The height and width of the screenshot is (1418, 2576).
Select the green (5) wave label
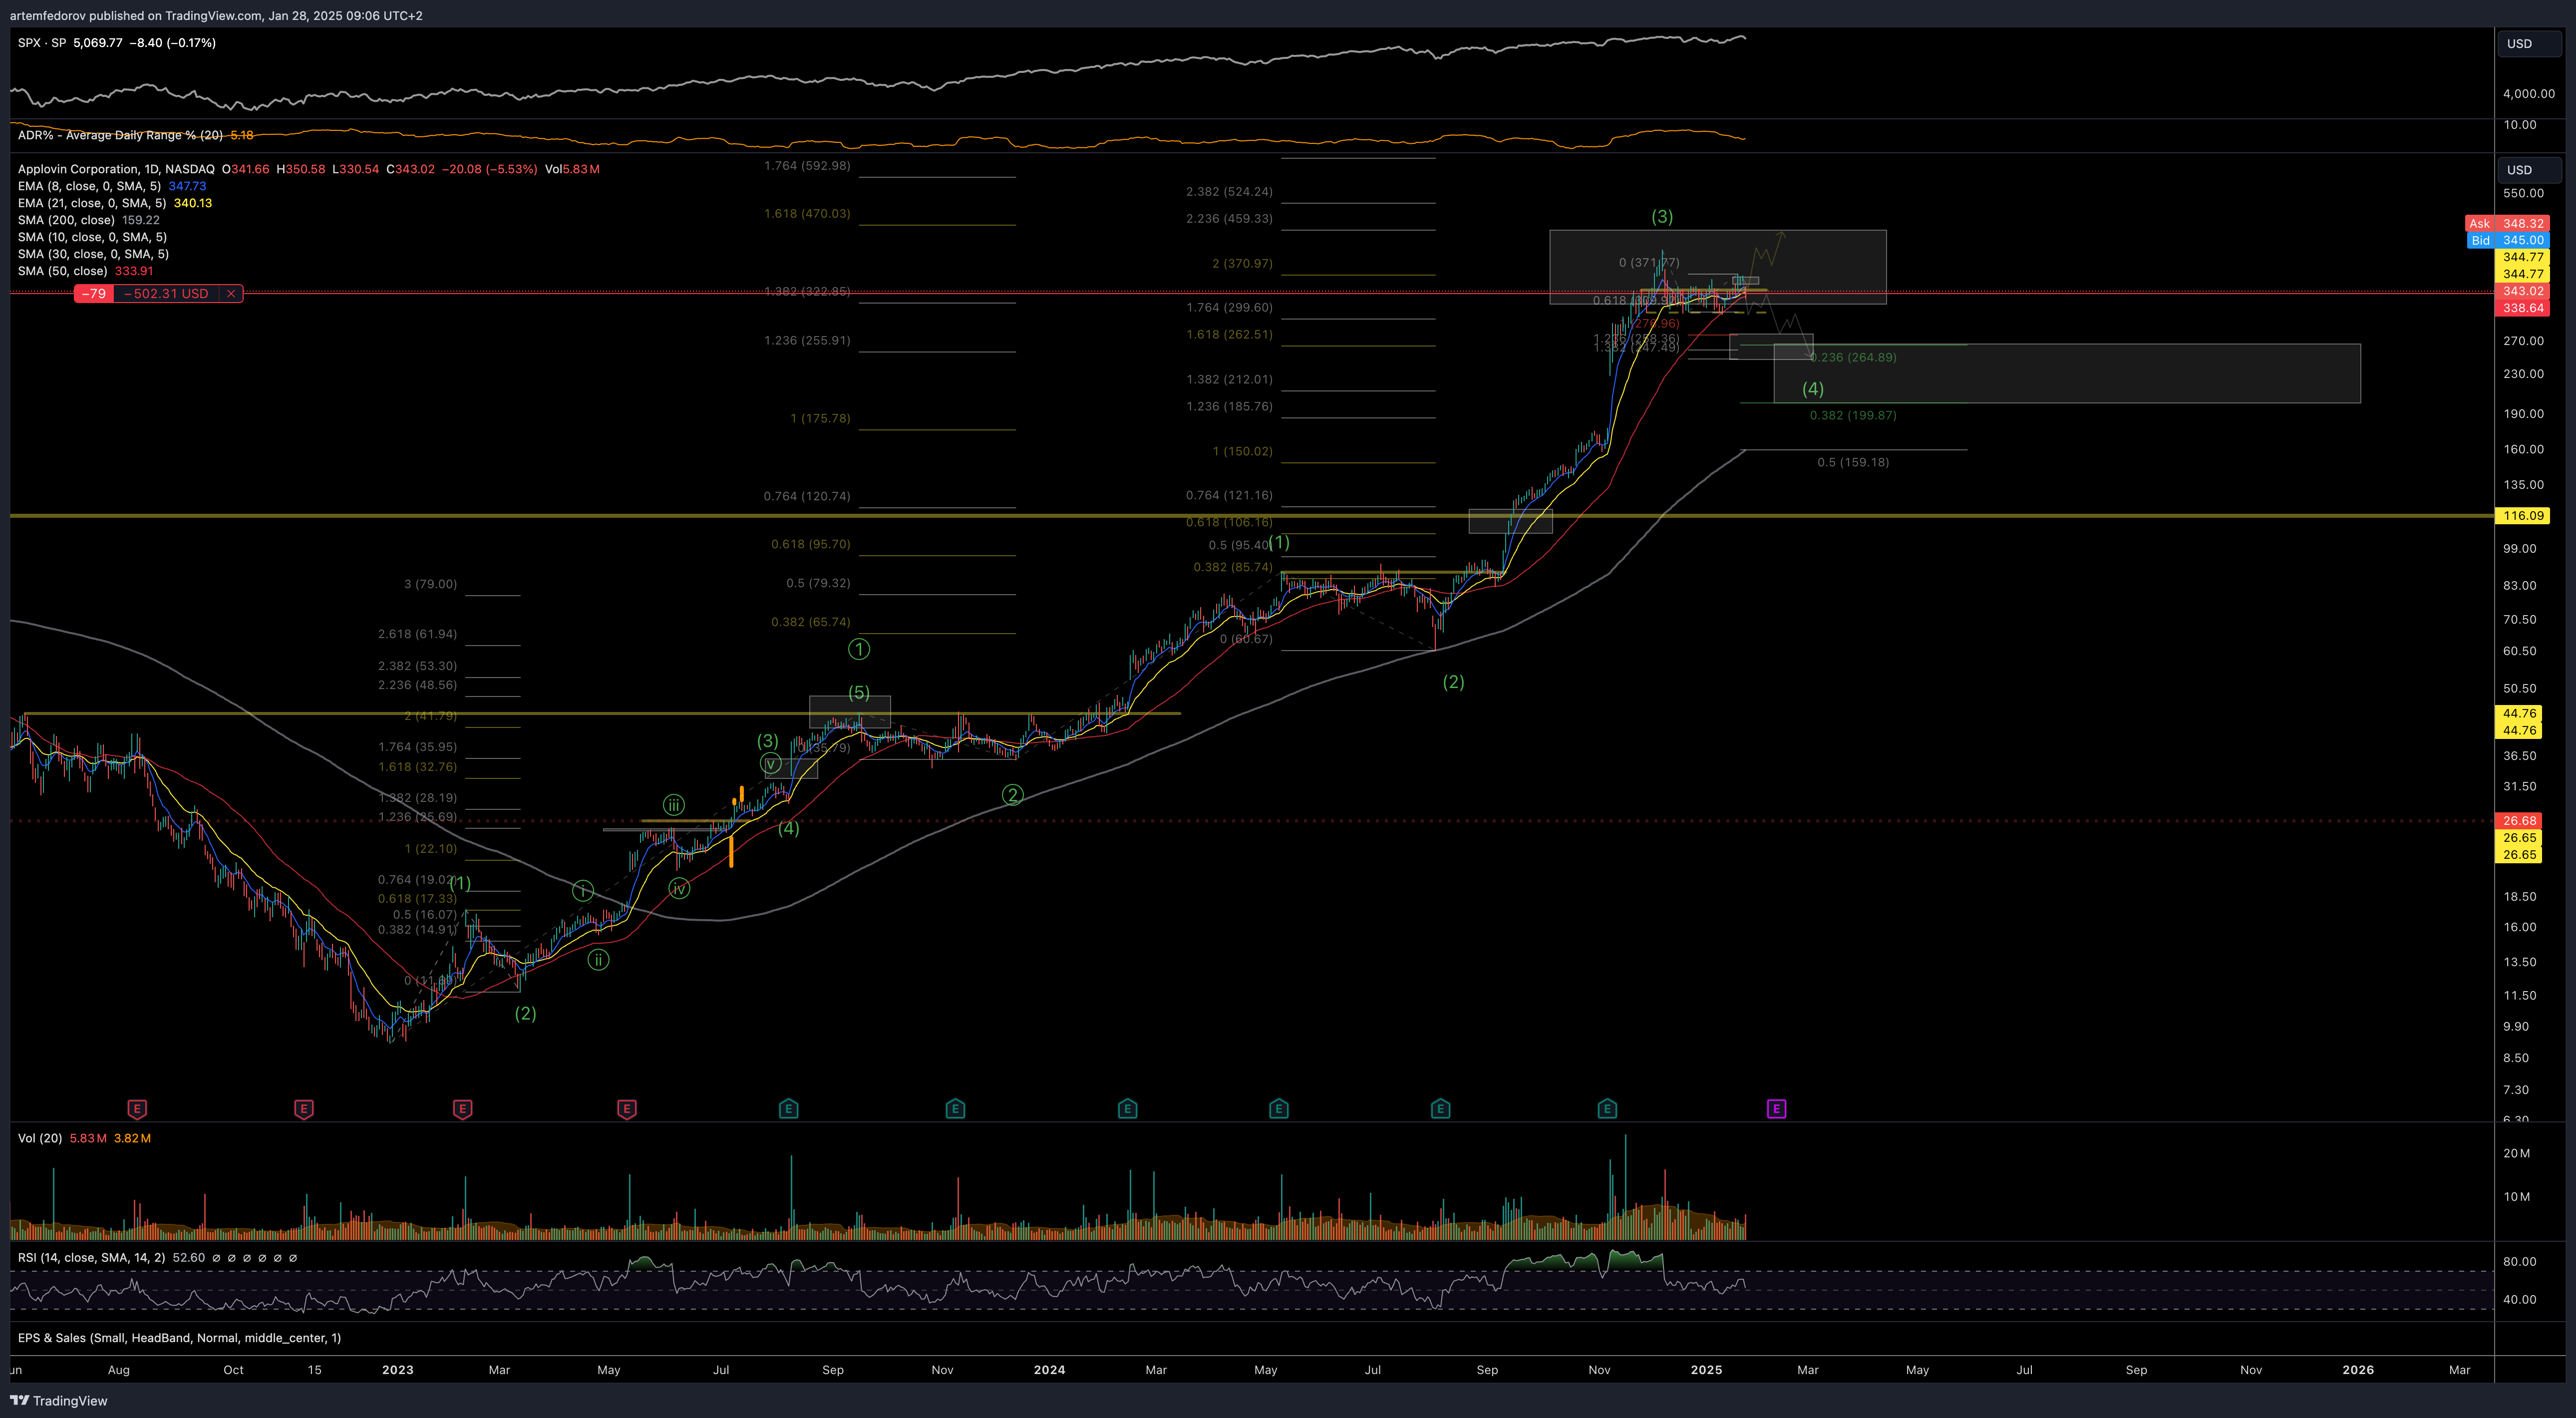[x=859, y=693]
